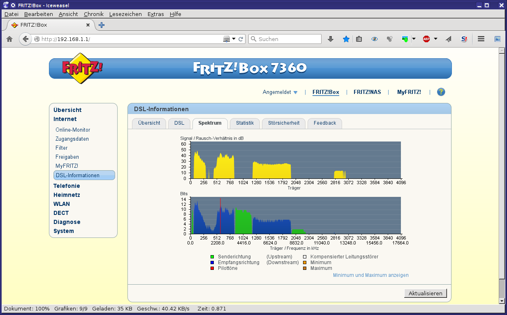Click the Adblock Plus ABP icon
The height and width of the screenshot is (315, 507).
coord(426,39)
